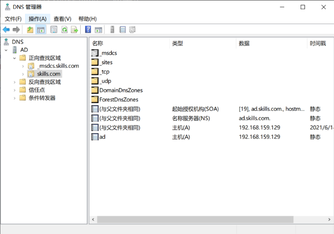
Task: Expand the 条件转发器 node
Action: [15, 98]
